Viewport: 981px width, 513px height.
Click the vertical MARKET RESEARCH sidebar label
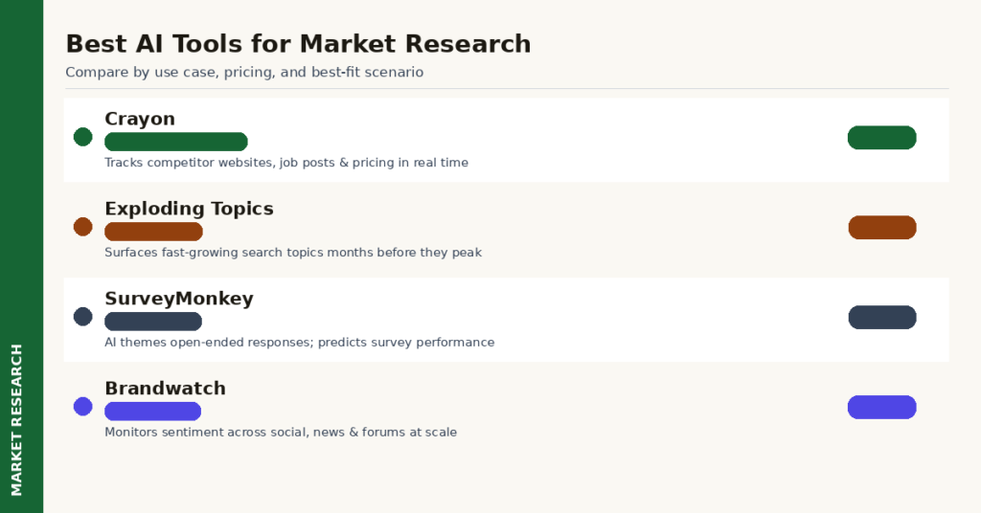17,420
